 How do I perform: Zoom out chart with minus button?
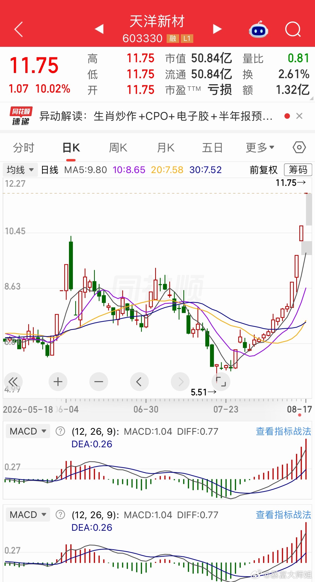point(99,382)
